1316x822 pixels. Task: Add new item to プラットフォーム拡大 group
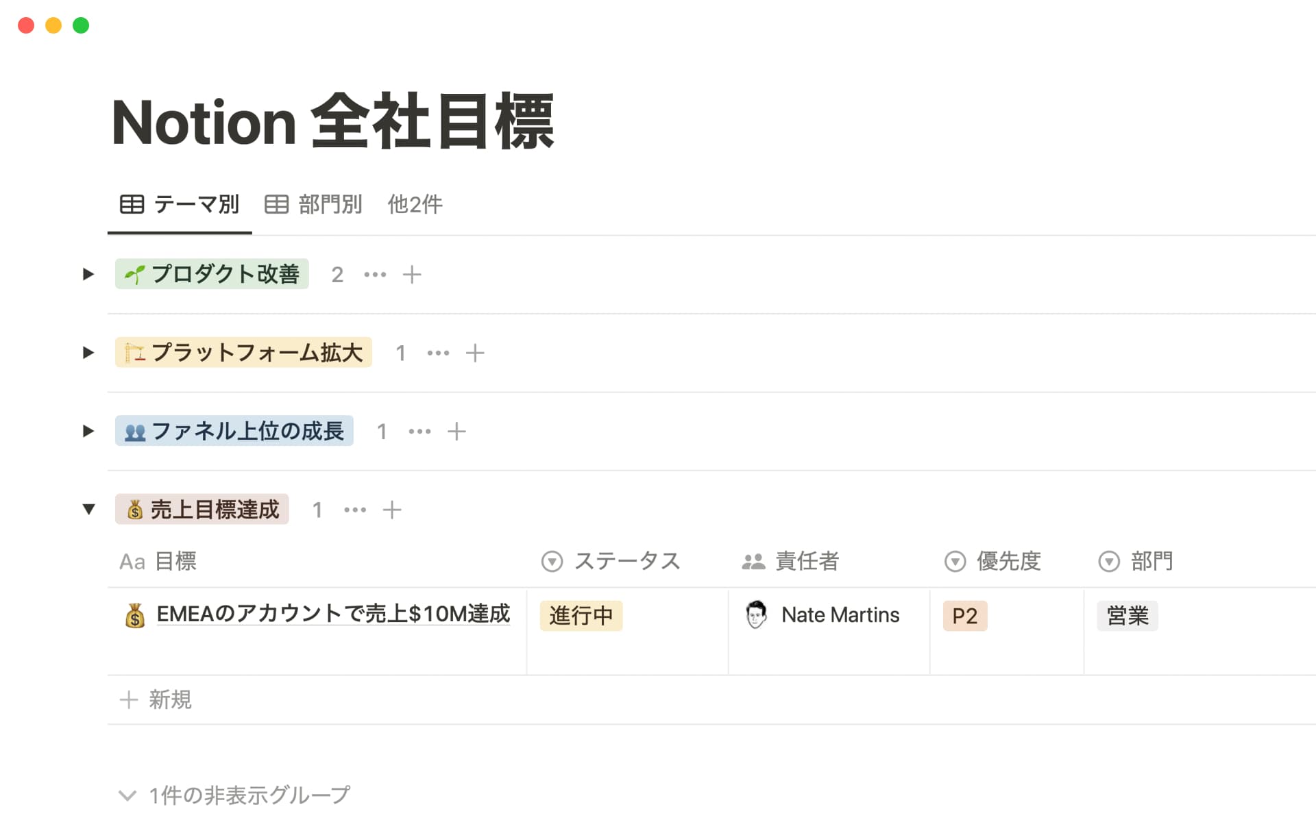(x=476, y=353)
